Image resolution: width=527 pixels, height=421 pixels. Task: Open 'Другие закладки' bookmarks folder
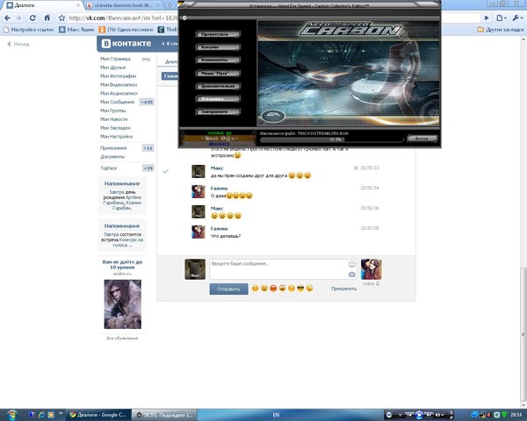point(501,30)
